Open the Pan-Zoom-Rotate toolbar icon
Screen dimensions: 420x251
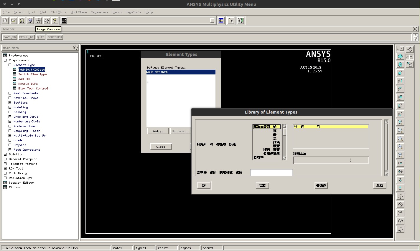pos(30,21)
